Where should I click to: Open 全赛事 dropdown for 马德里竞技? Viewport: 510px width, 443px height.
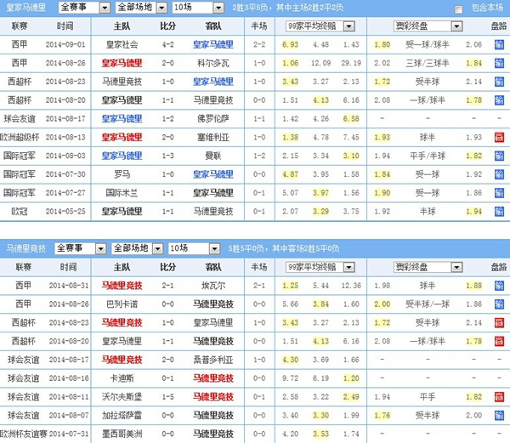click(x=81, y=248)
